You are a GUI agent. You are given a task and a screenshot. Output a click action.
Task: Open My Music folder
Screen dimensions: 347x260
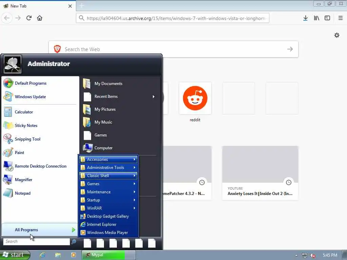pyautogui.click(x=120, y=122)
